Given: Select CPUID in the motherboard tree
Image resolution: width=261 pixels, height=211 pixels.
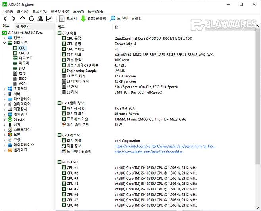Looking at the screenshot, I should click(24, 53).
